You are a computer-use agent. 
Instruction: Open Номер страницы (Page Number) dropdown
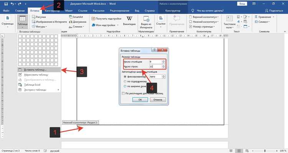[x=202, y=26]
